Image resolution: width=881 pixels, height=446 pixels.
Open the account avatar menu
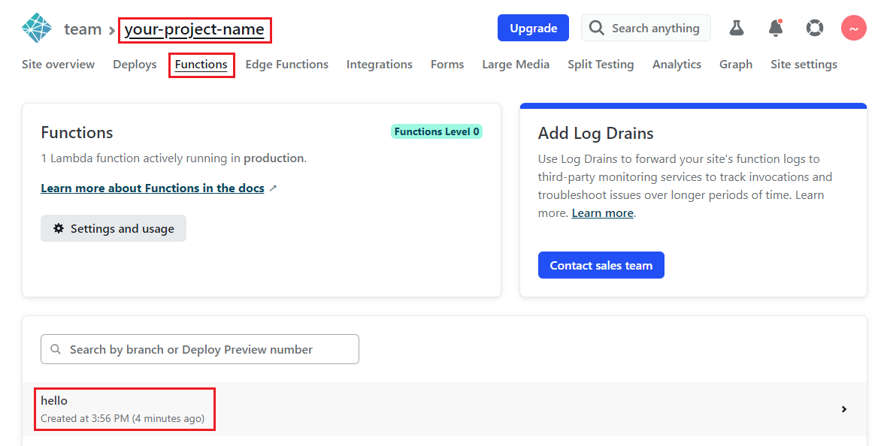point(853,27)
